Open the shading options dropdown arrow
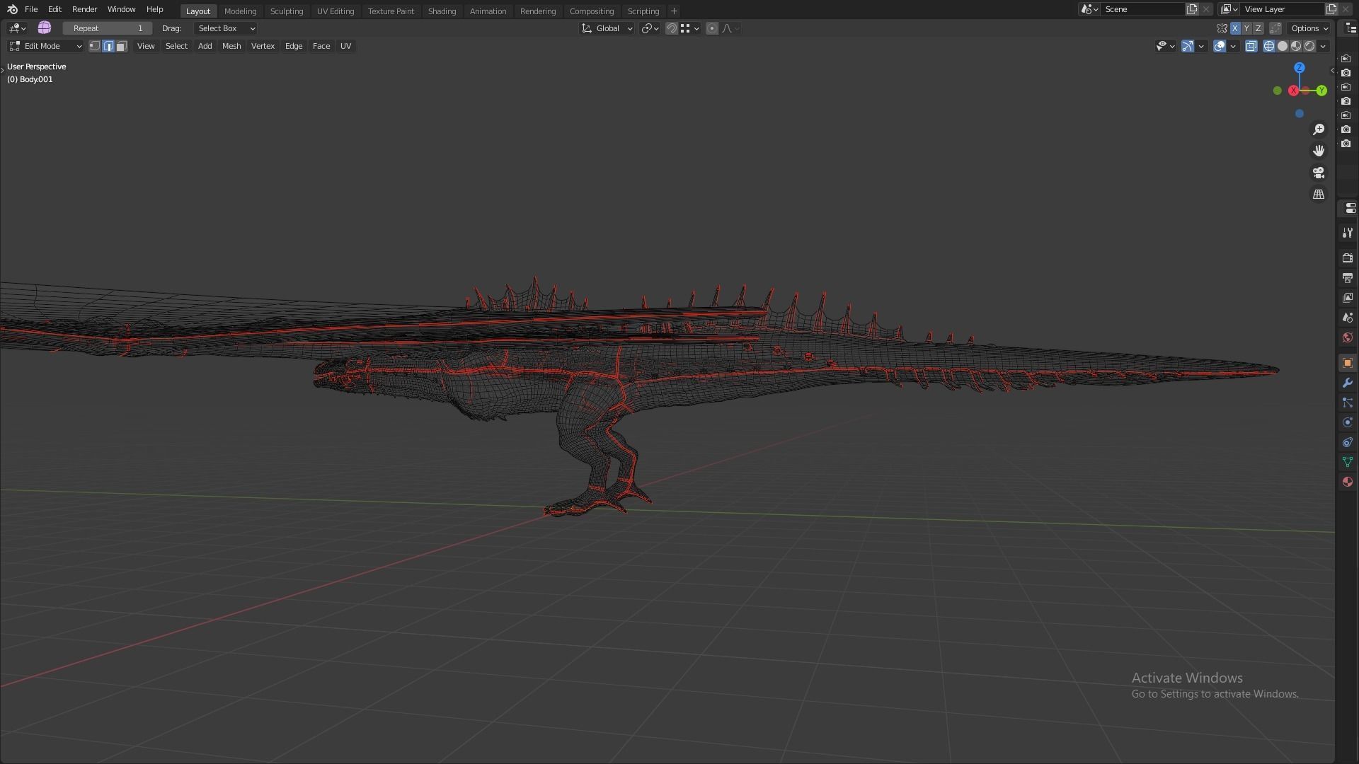 click(1323, 46)
